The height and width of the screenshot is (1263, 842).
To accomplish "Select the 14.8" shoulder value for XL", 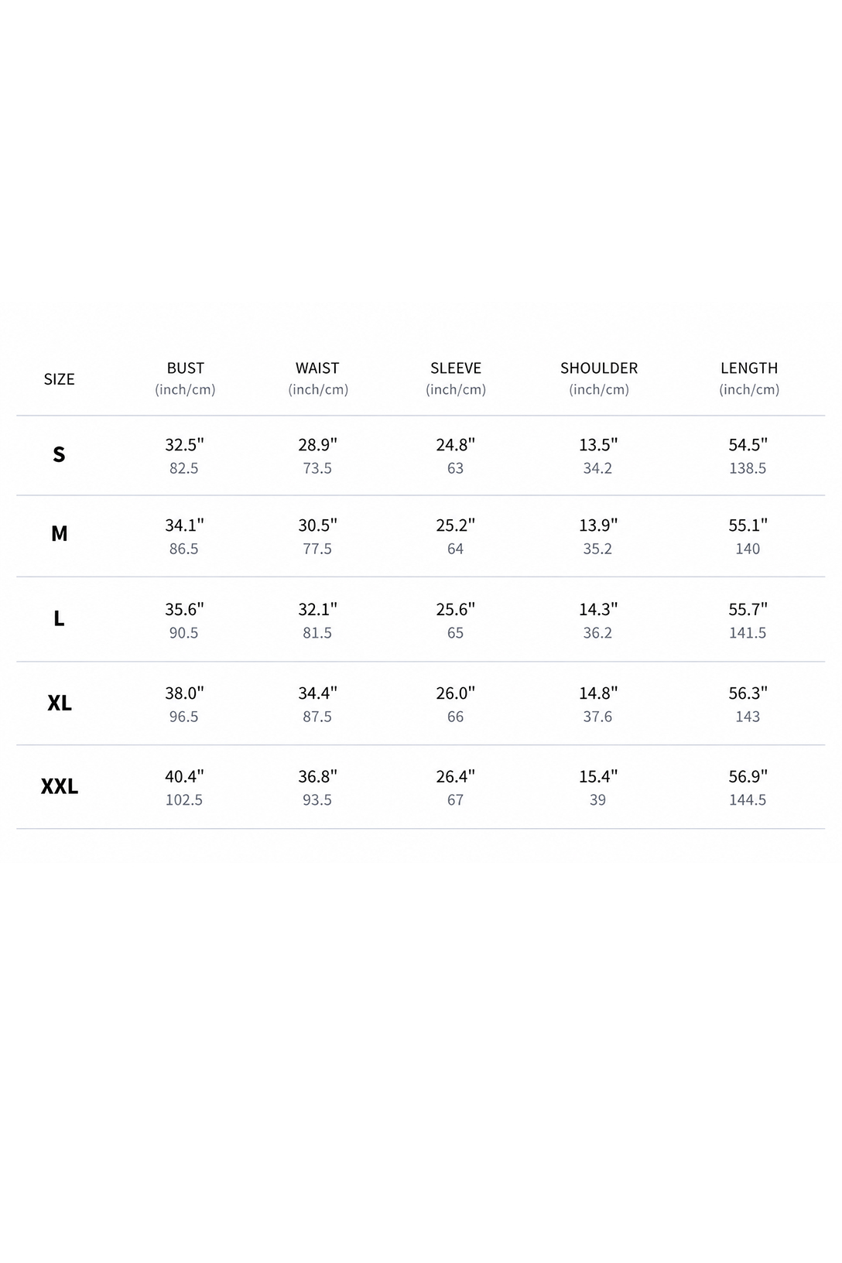I will pyautogui.click(x=598, y=693).
